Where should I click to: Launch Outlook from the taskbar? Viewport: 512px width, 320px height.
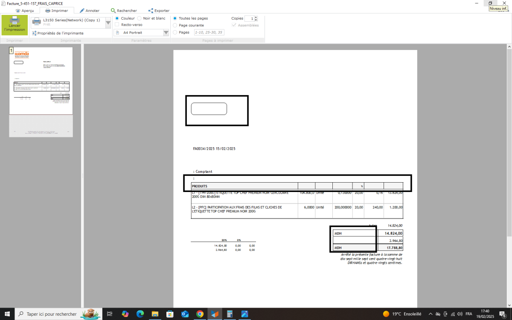(185, 314)
